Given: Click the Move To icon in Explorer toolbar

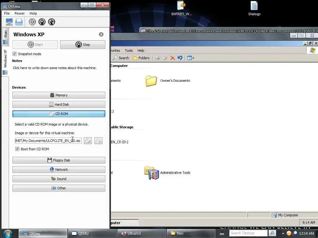Looking at the screenshot, I should [x=158, y=58].
